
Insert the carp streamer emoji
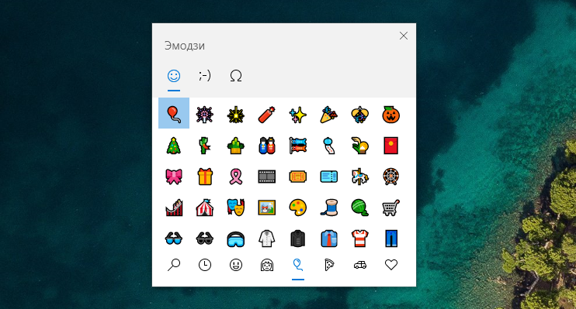point(298,146)
